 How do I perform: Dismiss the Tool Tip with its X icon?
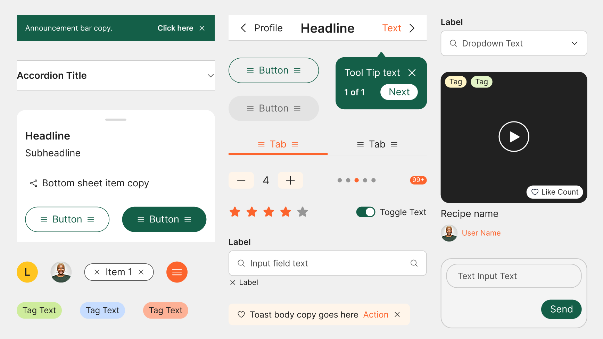(412, 73)
